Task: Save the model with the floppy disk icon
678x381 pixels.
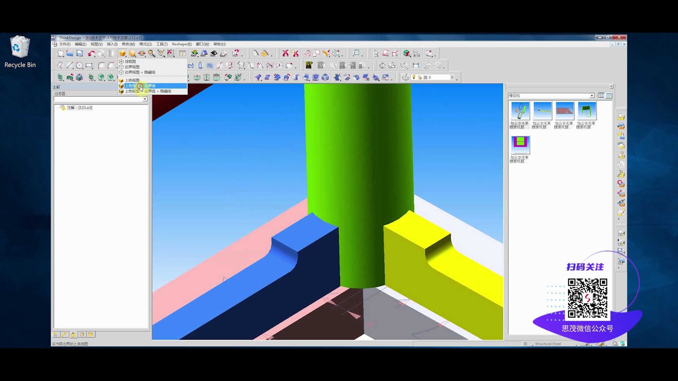Action: pyautogui.click(x=80, y=53)
